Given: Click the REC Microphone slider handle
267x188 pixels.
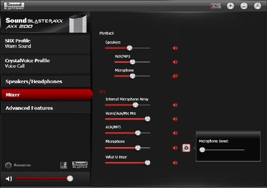Looking at the screenshot, I should [138, 148].
